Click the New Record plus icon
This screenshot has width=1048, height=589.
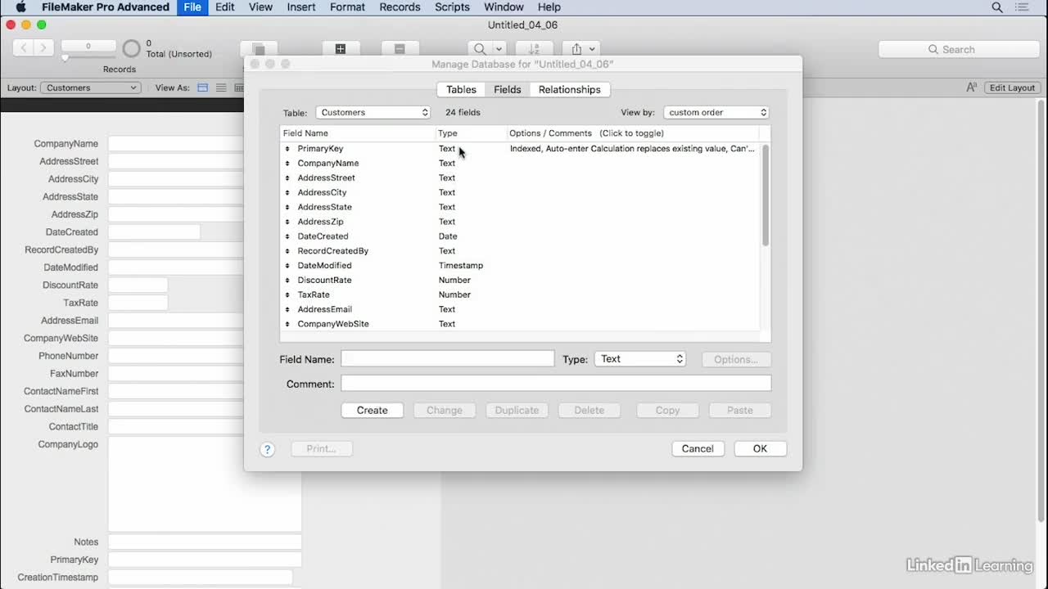(x=341, y=49)
